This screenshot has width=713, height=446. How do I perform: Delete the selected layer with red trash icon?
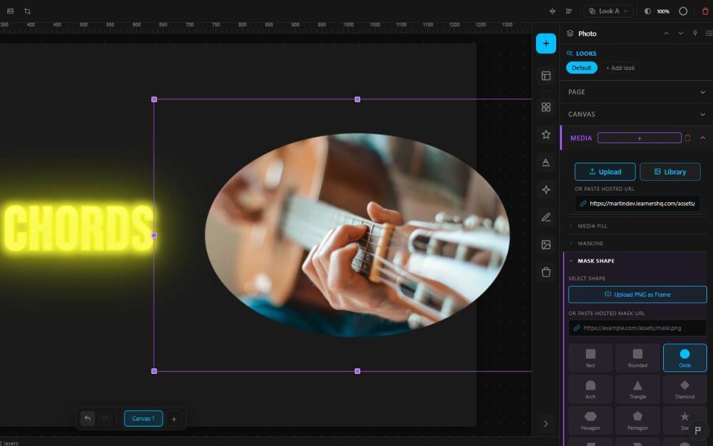[705, 11]
